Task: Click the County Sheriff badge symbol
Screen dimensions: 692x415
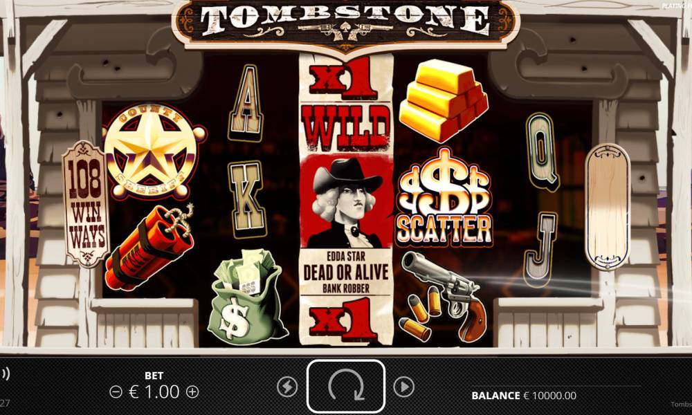Action: point(154,151)
